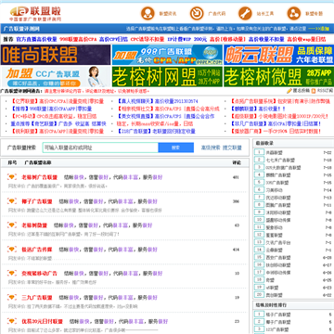
Task: Open the 998广告联盟 banner ad
Action: coord(167,55)
